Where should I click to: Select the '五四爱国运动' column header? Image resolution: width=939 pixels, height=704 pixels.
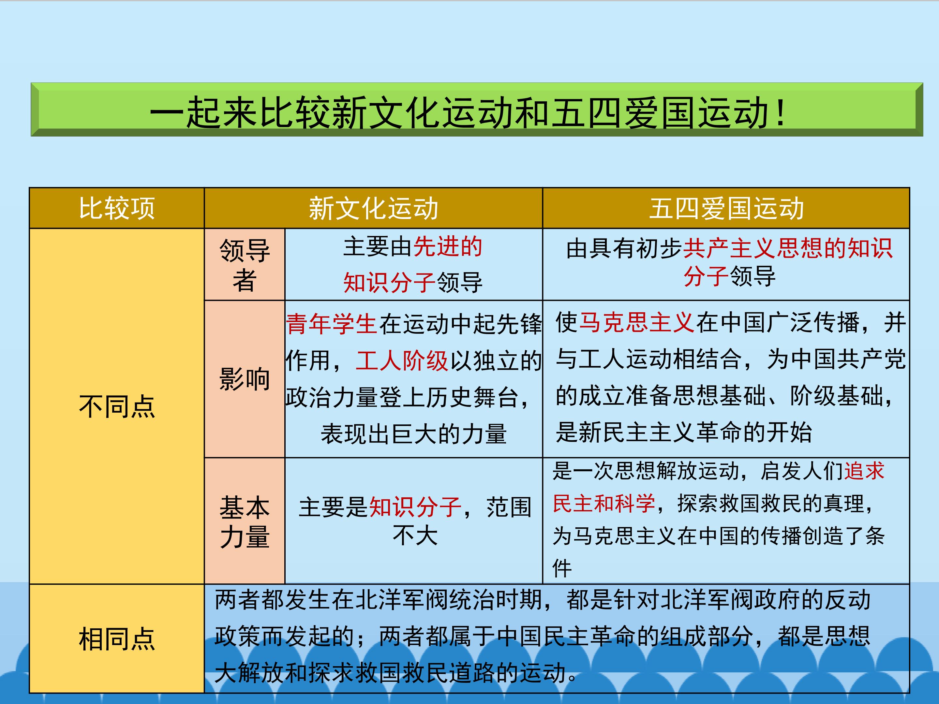[726, 208]
